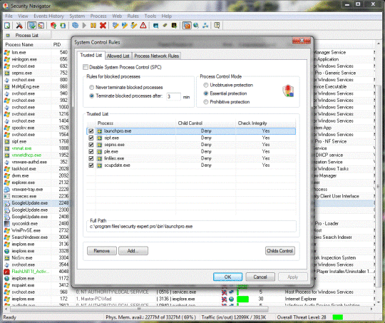385x323 pixels.
Task: Click the new document toolbar icon
Action: point(7,25)
